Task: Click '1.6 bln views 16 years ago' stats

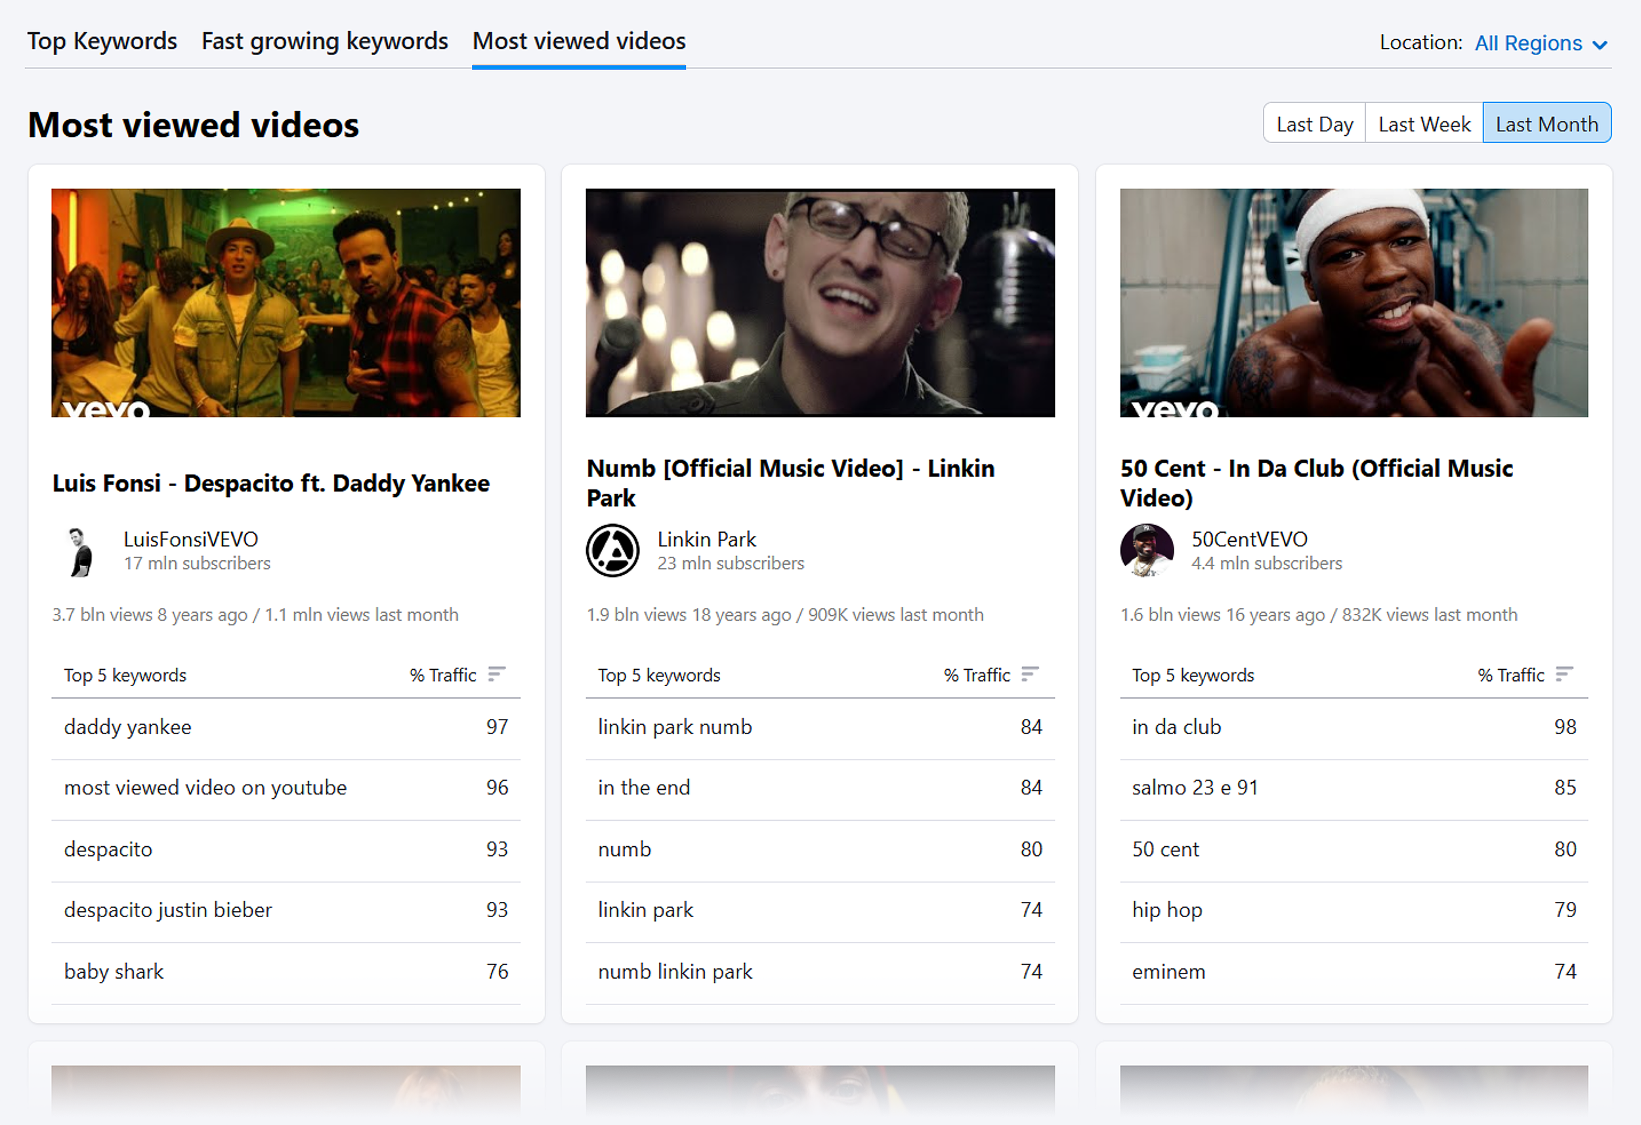Action: 1222,615
